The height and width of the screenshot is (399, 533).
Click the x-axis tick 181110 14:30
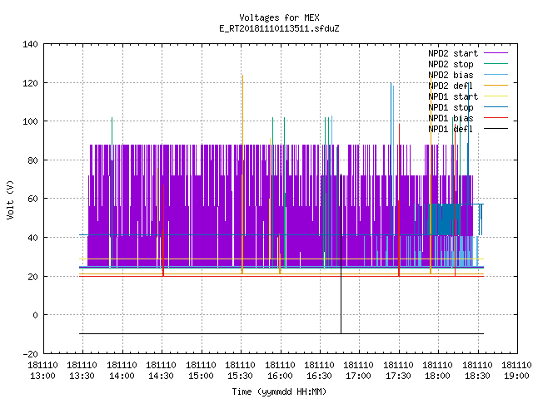pos(161,371)
